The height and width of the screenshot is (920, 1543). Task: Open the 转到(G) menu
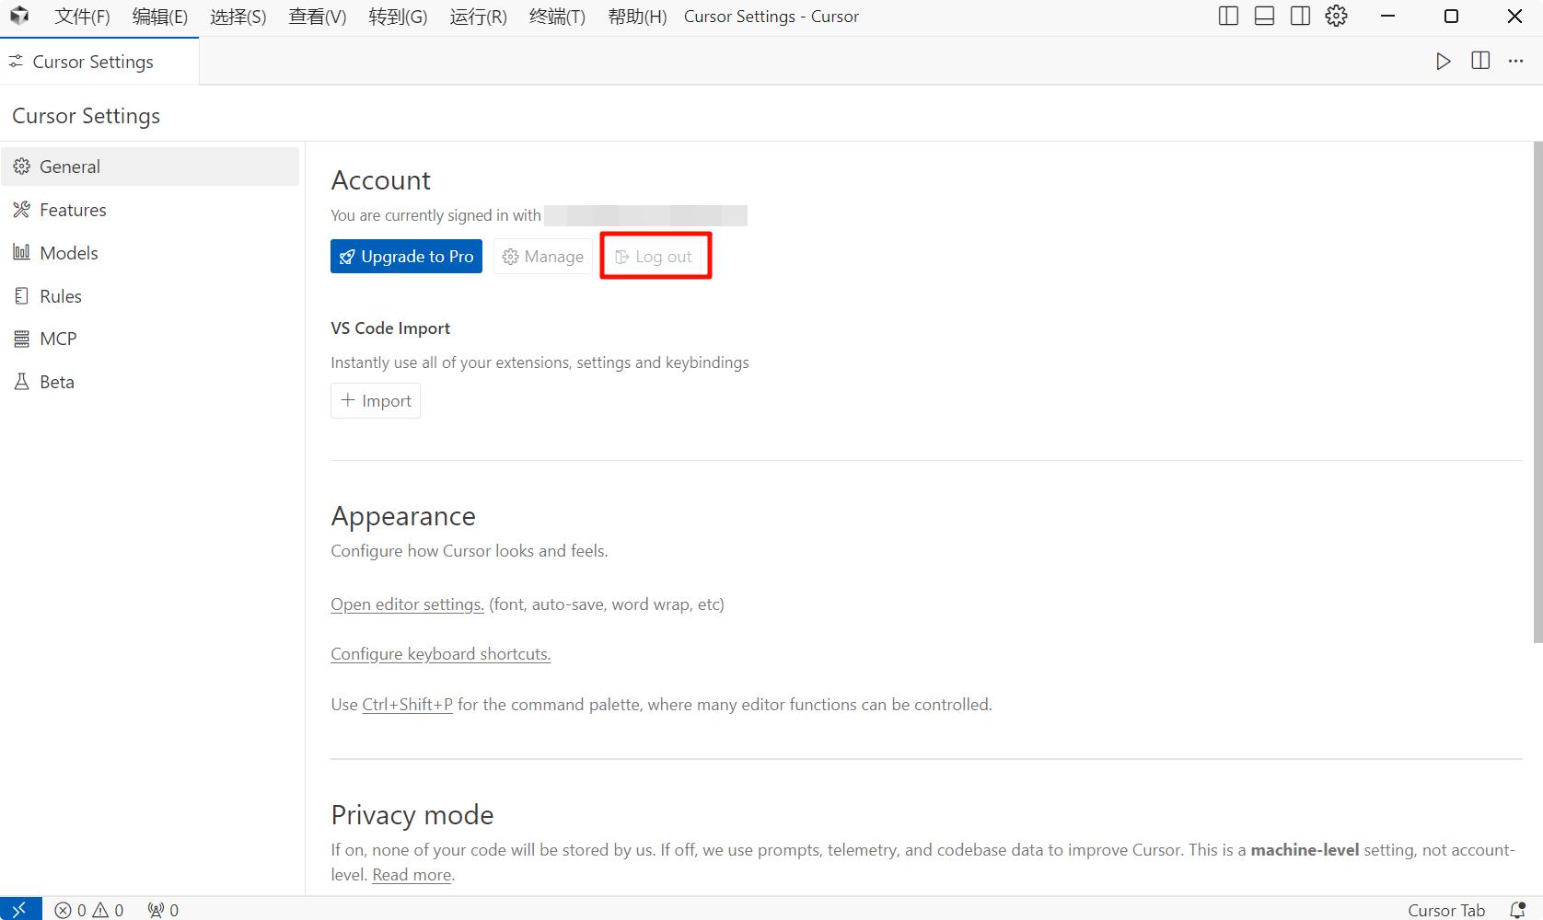pos(398,17)
